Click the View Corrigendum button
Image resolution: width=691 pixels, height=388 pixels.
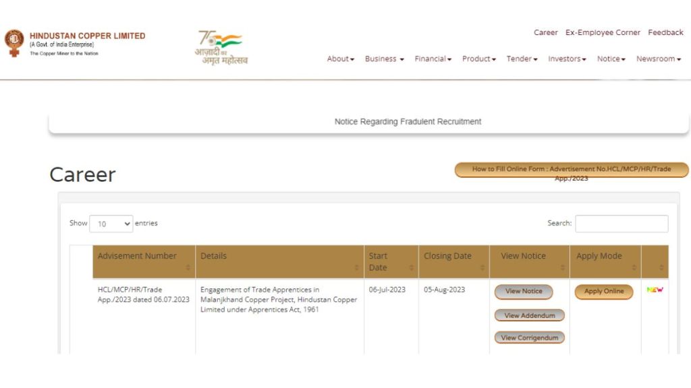click(x=529, y=338)
